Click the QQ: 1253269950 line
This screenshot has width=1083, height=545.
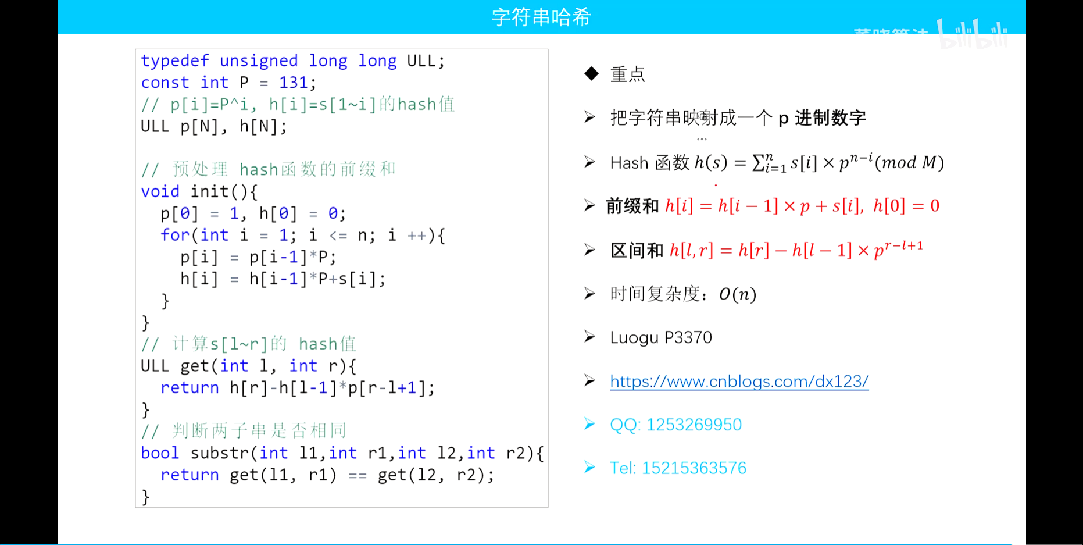click(675, 425)
